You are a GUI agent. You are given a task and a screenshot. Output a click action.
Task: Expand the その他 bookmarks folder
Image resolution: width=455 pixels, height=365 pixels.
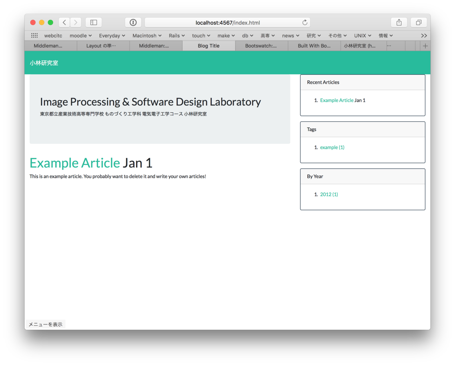click(337, 35)
